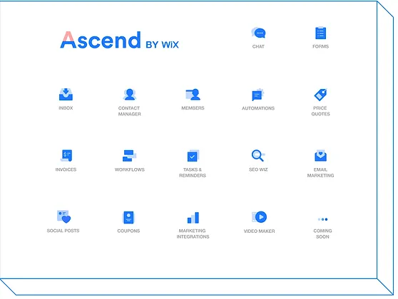The height and width of the screenshot is (299, 398).
Task: Click the "SEO WIZ" label text
Action: [258, 169]
